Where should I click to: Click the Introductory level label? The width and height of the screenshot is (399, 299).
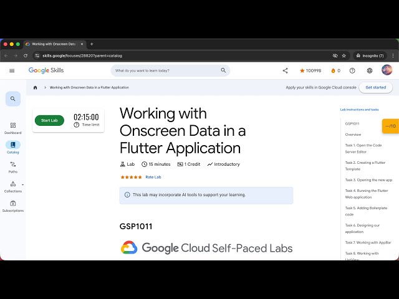click(223, 164)
